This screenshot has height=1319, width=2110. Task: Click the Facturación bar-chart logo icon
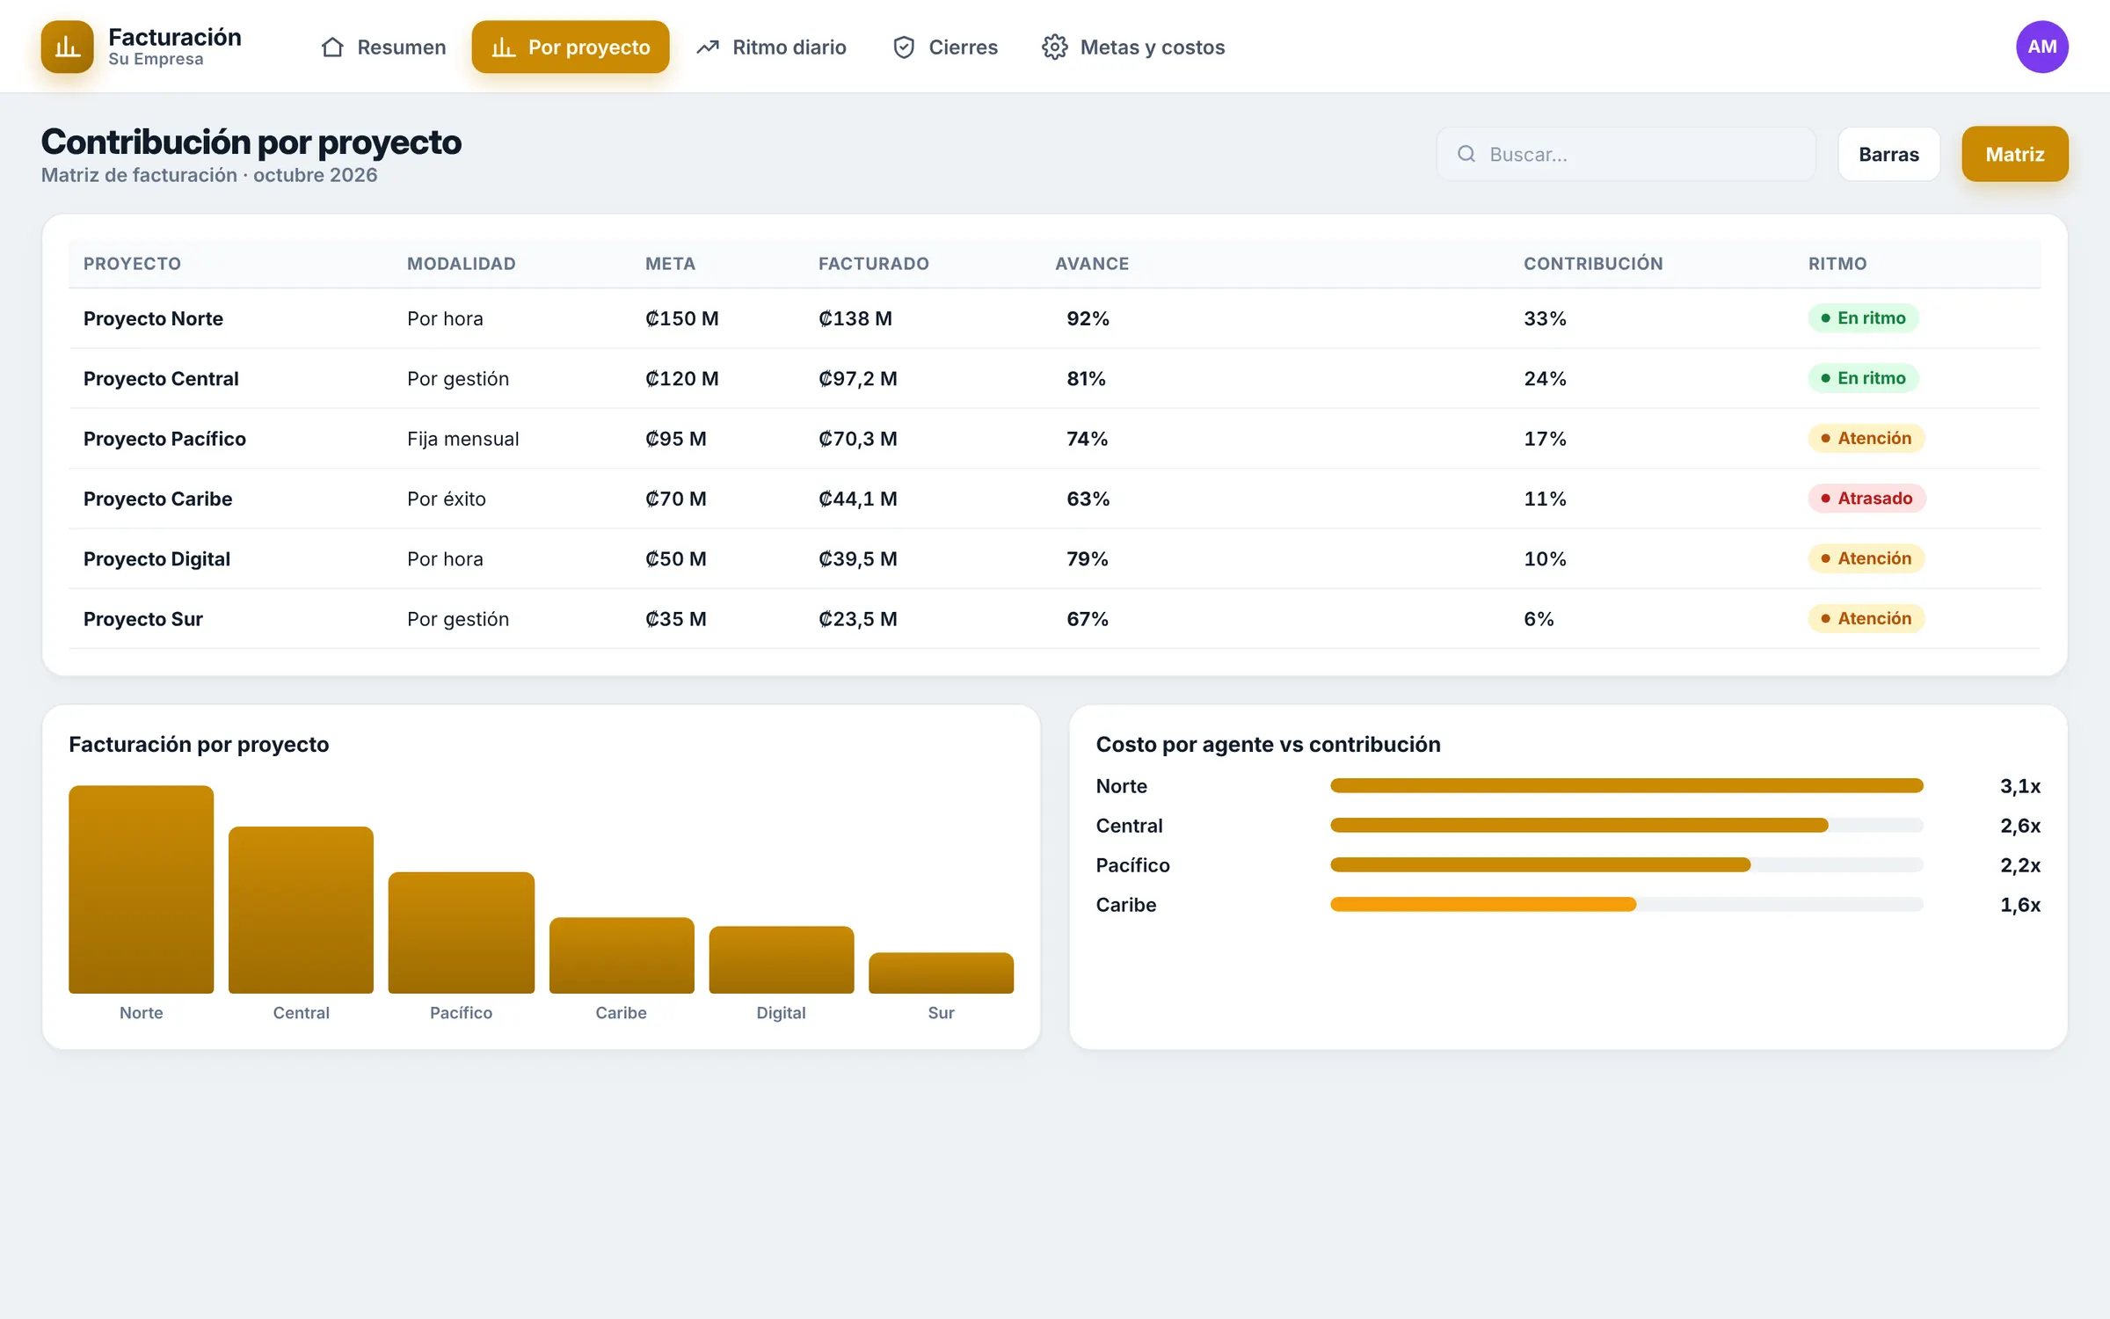(67, 47)
